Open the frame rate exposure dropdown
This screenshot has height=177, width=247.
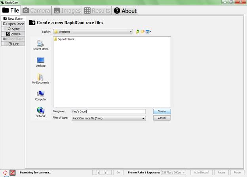tap(174, 173)
